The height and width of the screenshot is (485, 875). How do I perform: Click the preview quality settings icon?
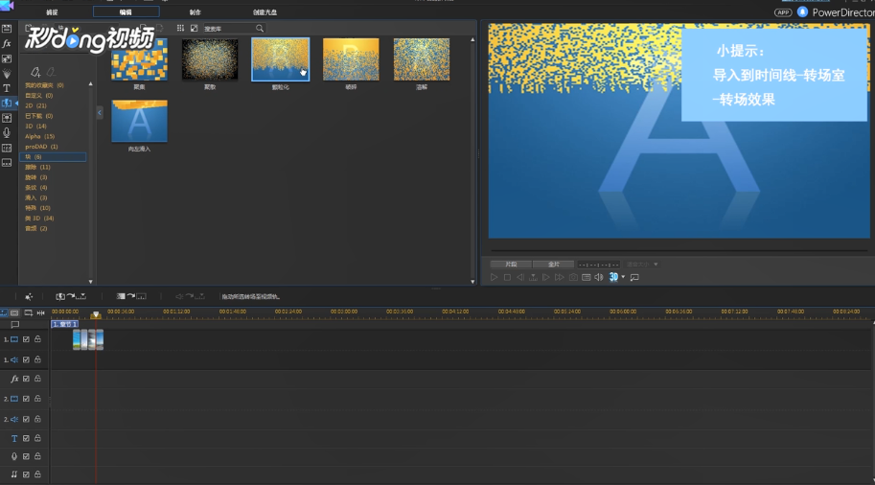coord(586,277)
